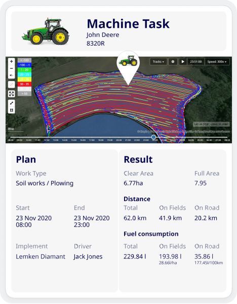Click the 'Result' heading
Image resolution: width=237 pixels, height=304 pixels.
(138, 160)
